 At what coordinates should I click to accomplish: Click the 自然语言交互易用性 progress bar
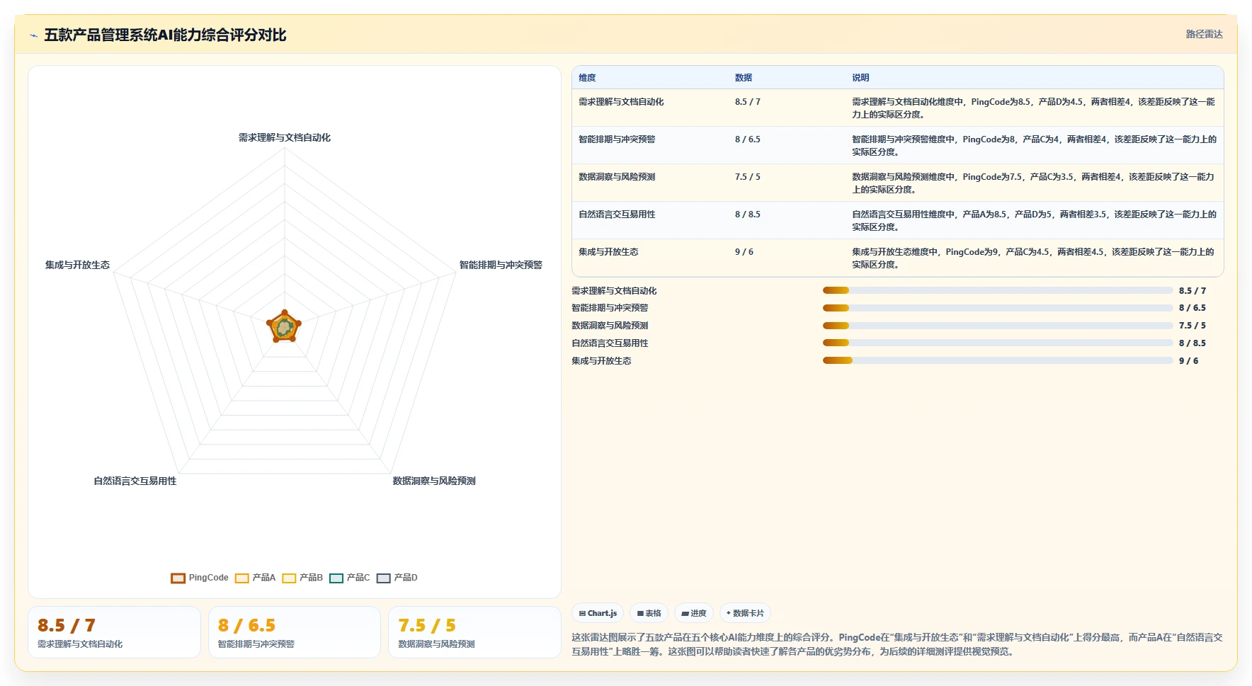point(998,343)
